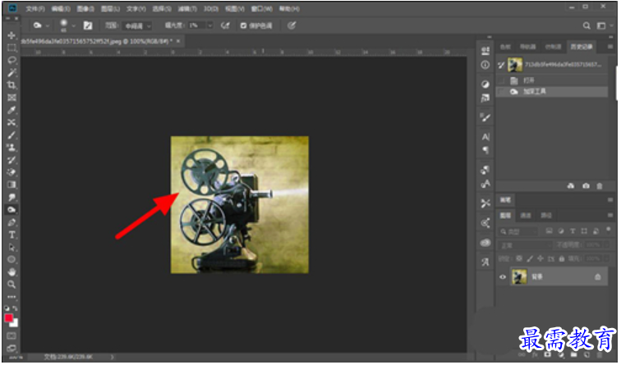Open the blend mode dropdown in Layers
The height and width of the screenshot is (365, 621).
click(525, 245)
